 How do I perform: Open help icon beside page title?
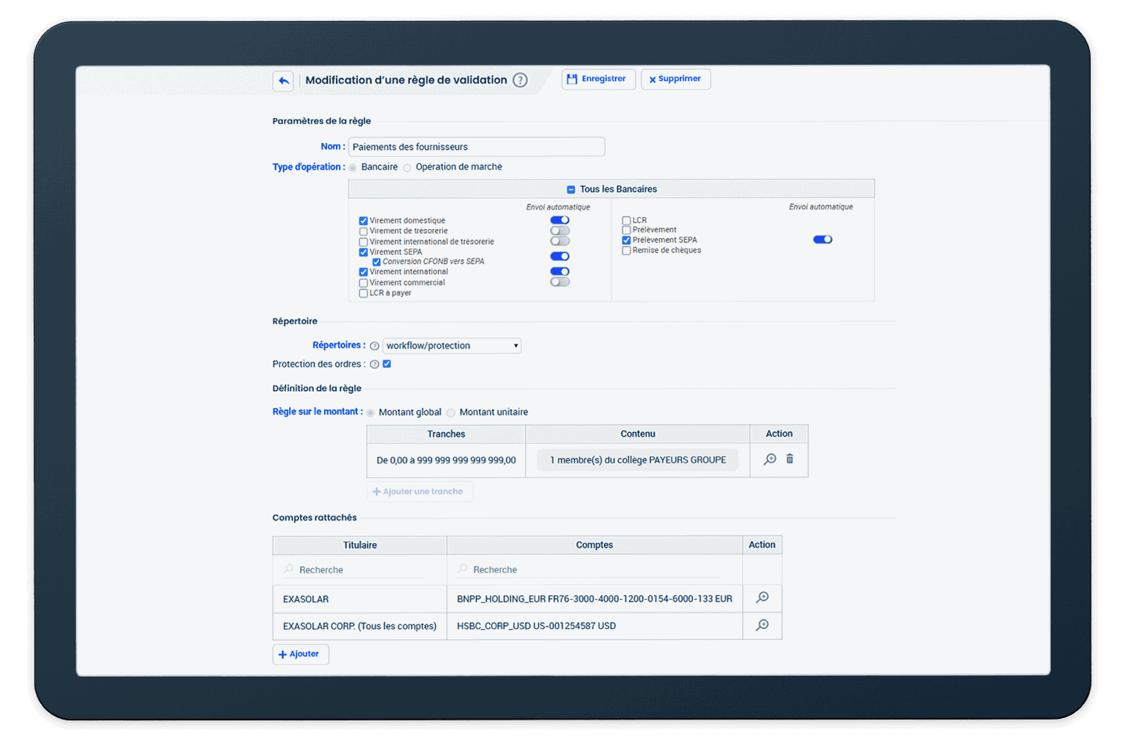(520, 80)
